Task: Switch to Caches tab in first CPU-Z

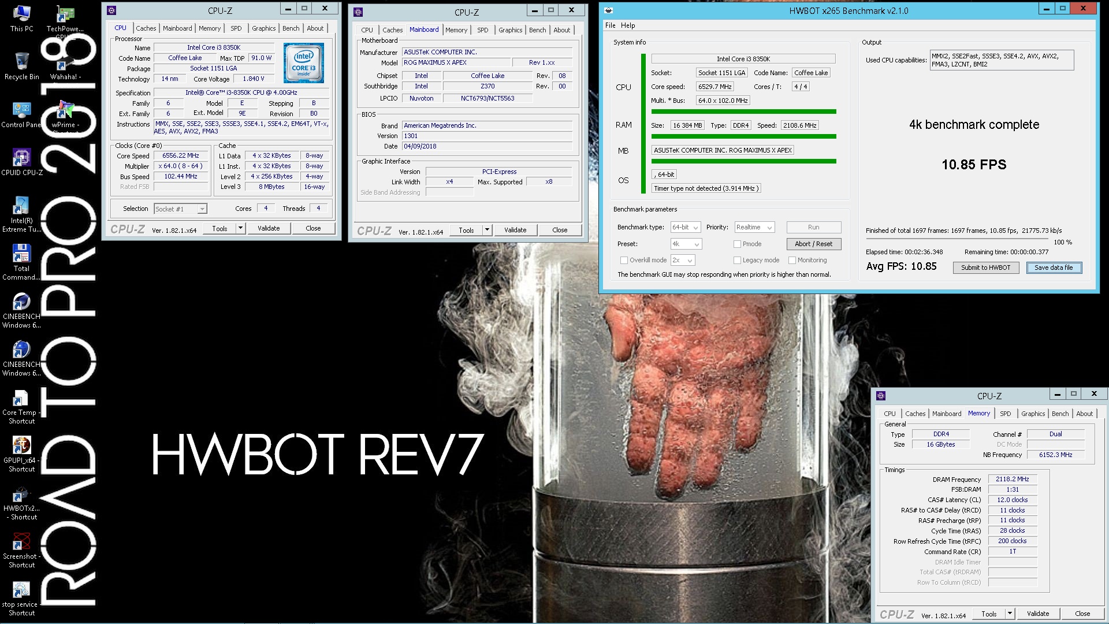Action: 146,28
